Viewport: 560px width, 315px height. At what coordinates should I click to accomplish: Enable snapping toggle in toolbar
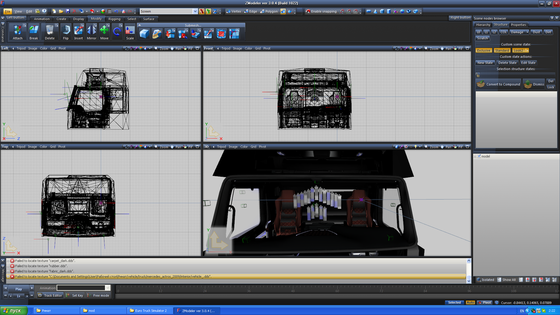coord(320,11)
